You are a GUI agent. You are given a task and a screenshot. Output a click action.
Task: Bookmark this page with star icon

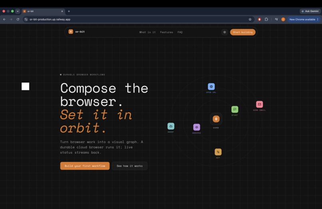[x=250, y=19]
